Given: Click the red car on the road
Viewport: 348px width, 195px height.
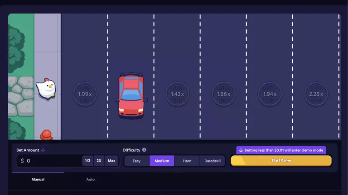Looking at the screenshot, I should tap(131, 96).
